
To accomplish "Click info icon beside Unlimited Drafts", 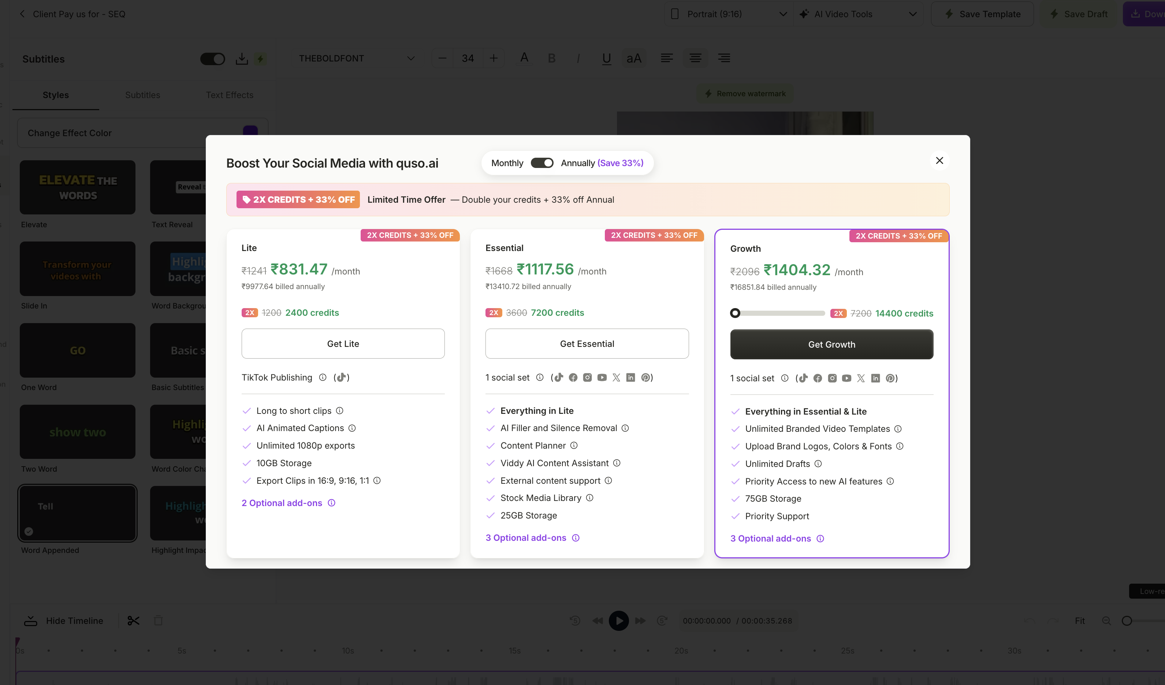I will tap(818, 463).
